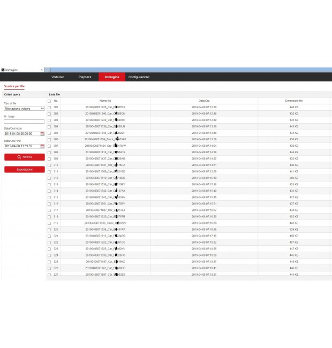Select the checkbox for file 301
Screen dimensions: 332x348
click(x=49, y=107)
